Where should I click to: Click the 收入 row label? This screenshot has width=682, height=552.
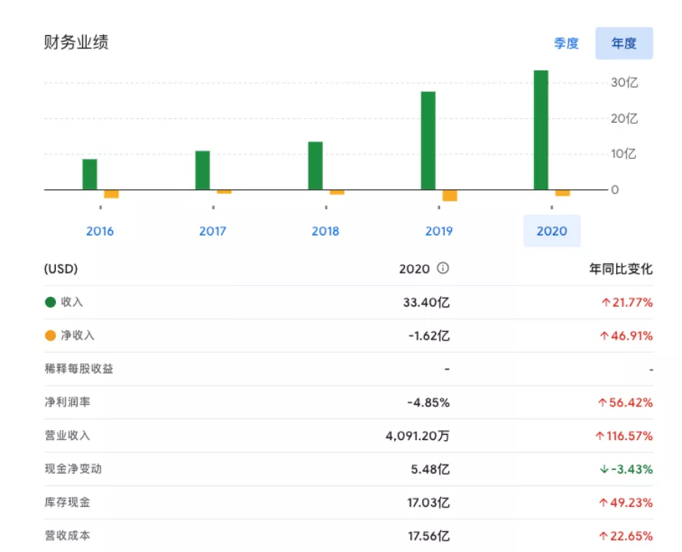[72, 302]
